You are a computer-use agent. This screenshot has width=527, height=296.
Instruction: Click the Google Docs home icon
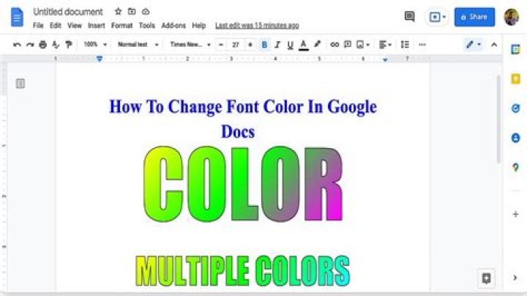pyautogui.click(x=17, y=17)
